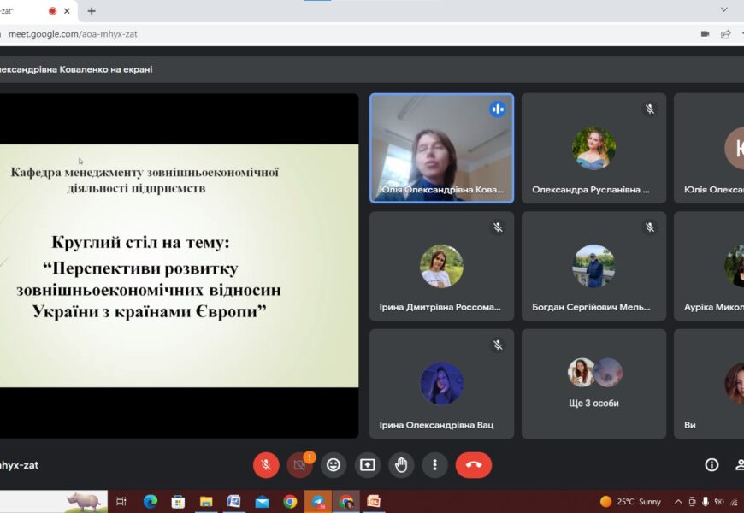Open a new browser tab

coord(92,11)
